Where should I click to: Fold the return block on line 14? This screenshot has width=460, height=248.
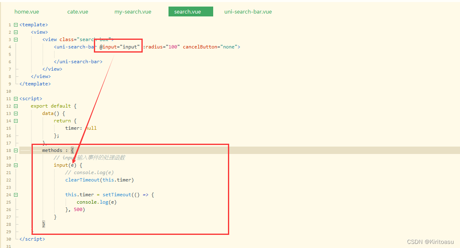(x=16, y=121)
